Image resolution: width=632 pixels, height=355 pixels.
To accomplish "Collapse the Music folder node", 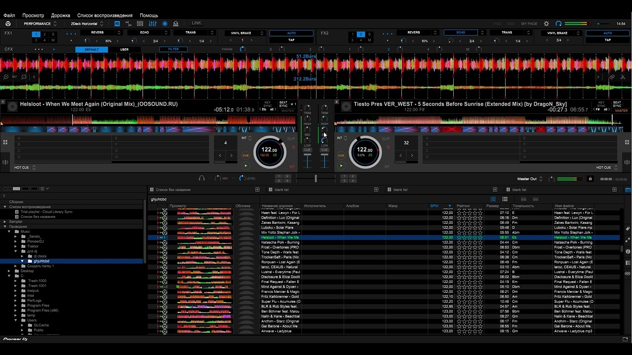I will click(9, 232).
